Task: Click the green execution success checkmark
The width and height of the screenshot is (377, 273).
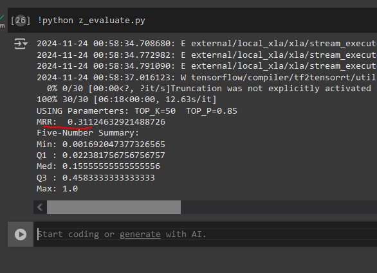Action: pos(2,17)
